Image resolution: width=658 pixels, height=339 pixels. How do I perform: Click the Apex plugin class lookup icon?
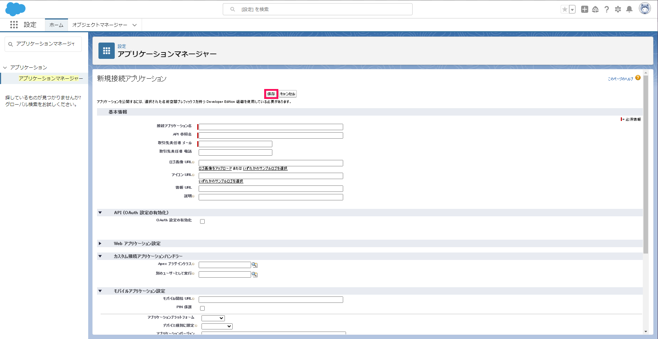click(x=254, y=265)
